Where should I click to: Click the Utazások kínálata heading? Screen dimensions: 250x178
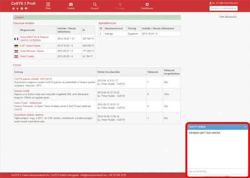24,23
